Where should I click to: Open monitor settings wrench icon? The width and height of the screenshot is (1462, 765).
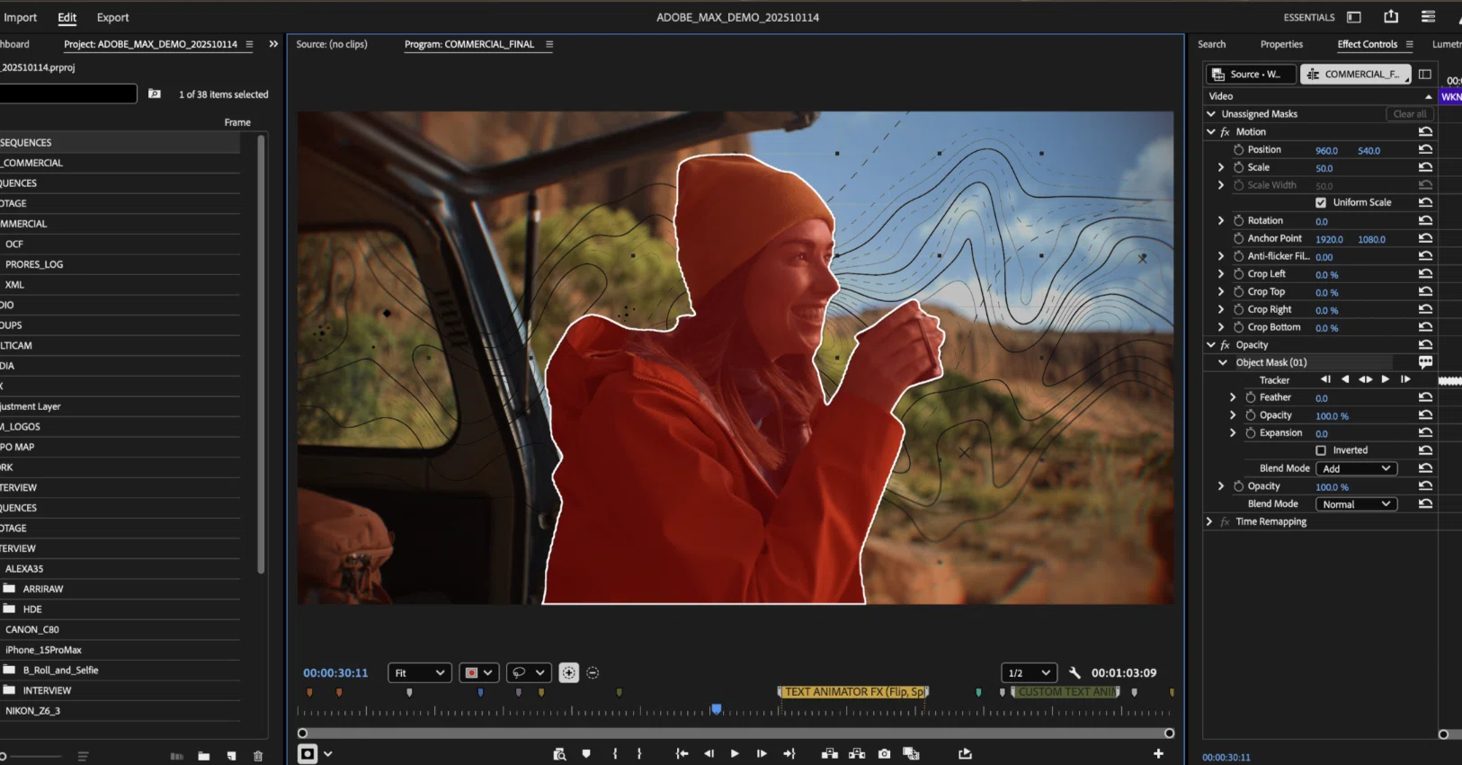[x=1074, y=672]
